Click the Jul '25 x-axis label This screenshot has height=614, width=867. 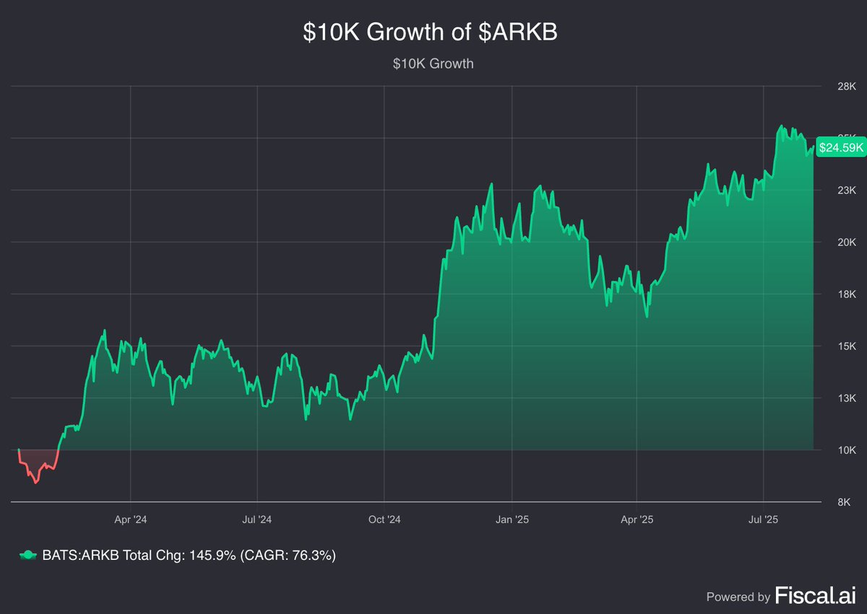(763, 519)
